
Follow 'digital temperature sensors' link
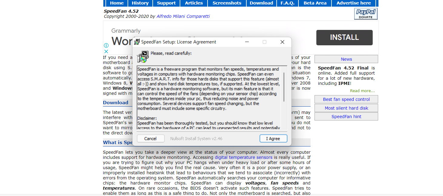coord(244,157)
